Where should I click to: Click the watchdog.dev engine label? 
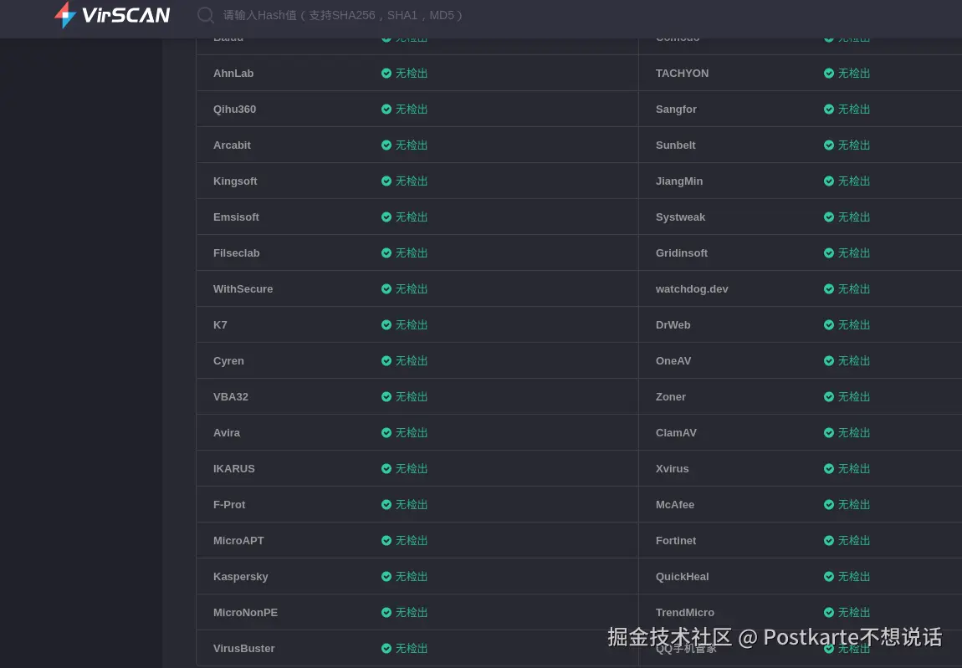pos(692,288)
